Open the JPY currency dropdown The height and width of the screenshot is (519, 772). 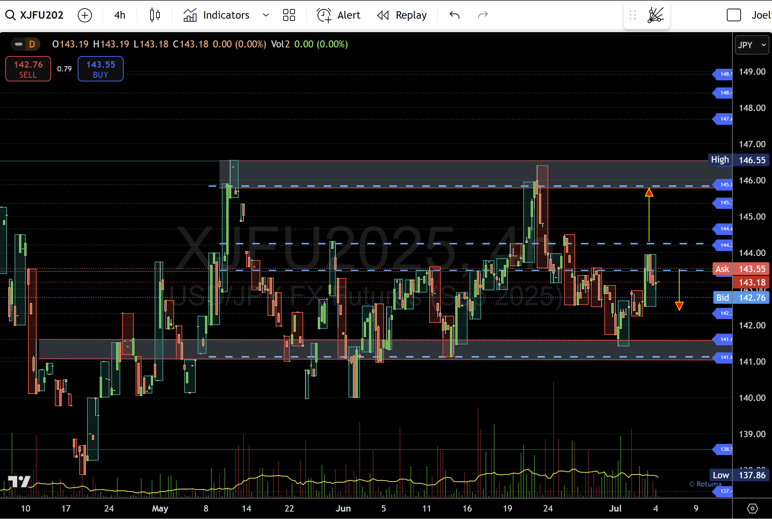point(752,45)
